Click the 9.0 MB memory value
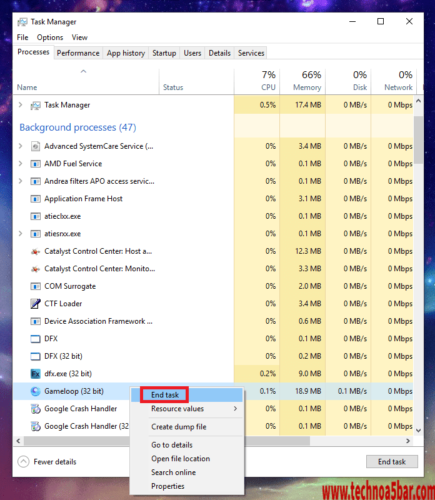 [309, 374]
